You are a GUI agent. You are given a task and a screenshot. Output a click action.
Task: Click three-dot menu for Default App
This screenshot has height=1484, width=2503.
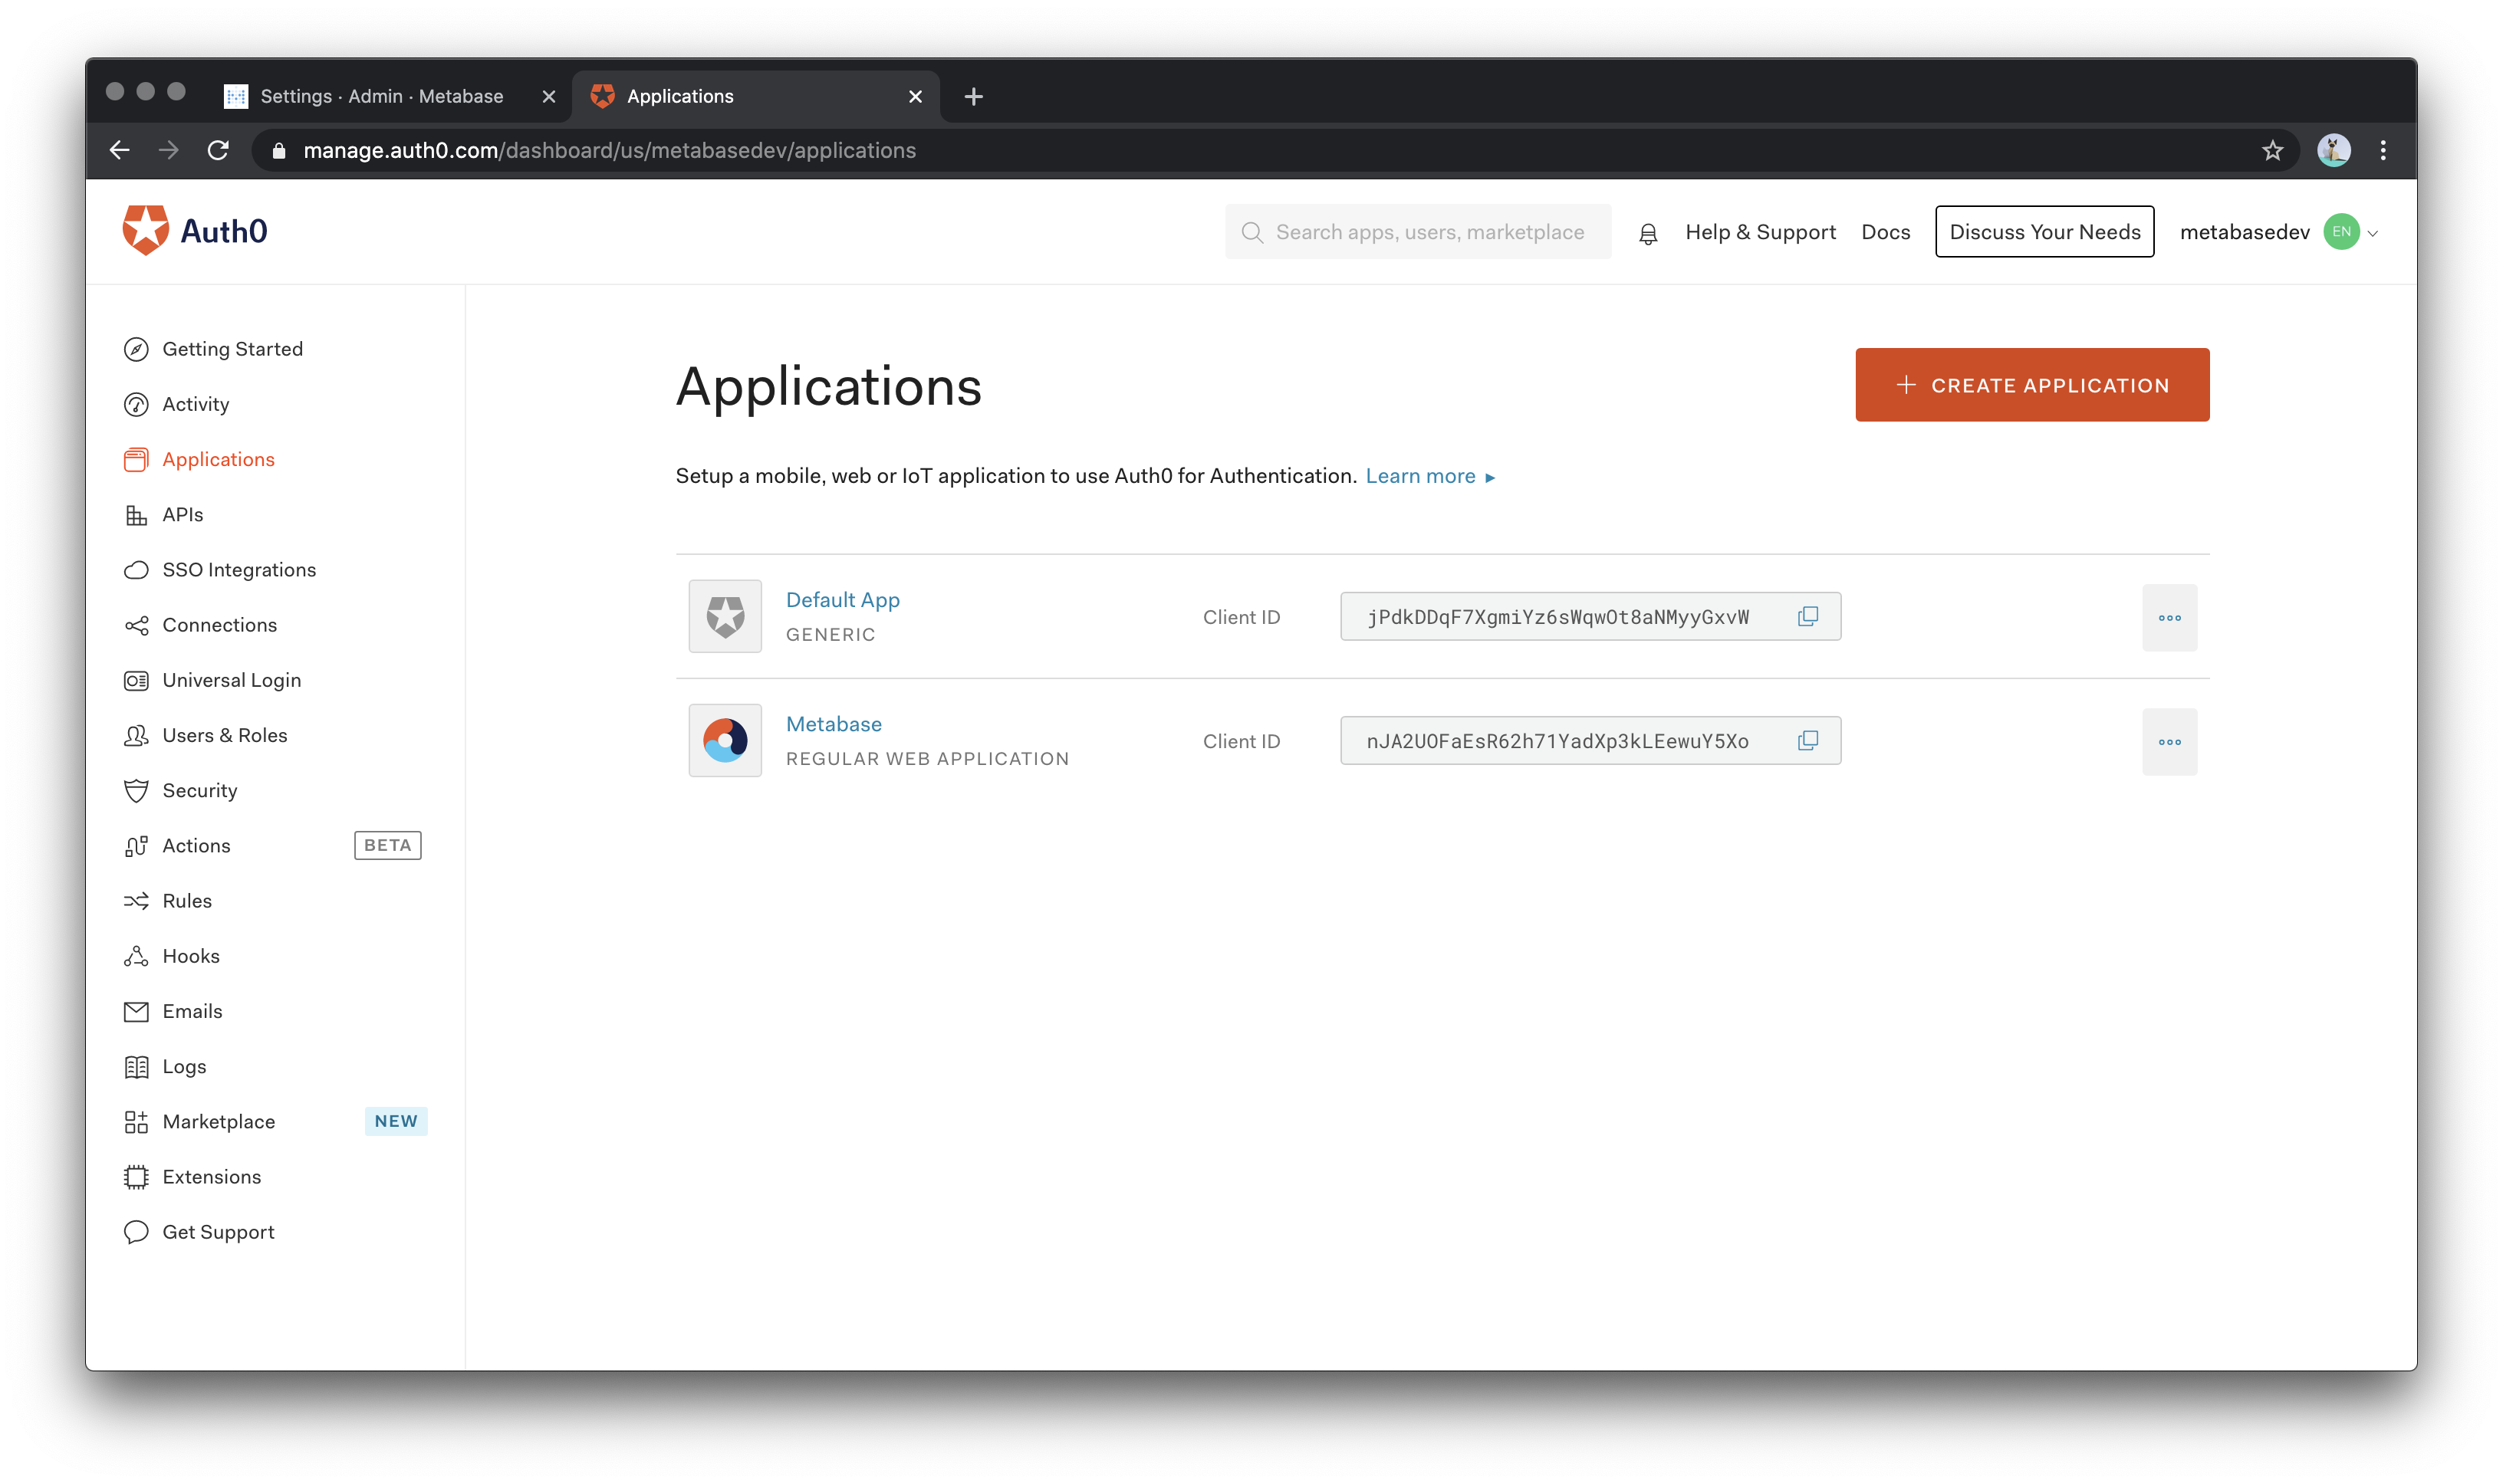point(2169,616)
